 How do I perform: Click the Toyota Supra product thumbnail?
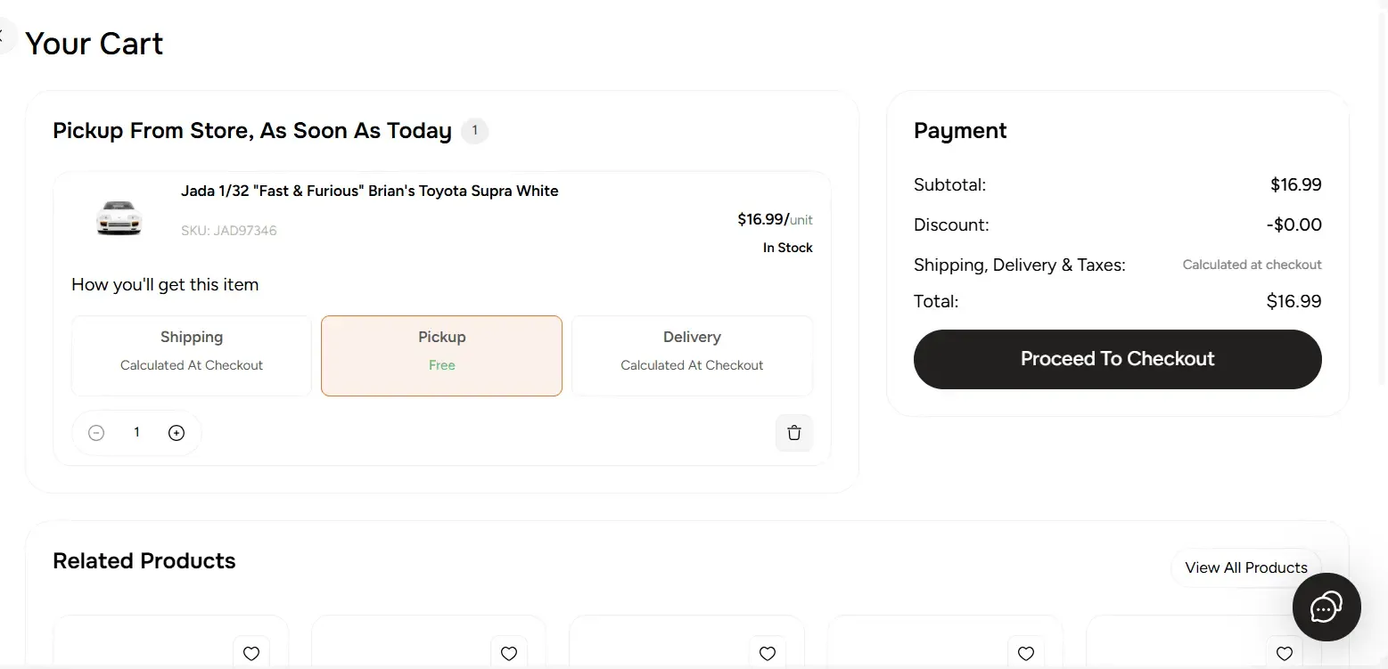tap(119, 218)
